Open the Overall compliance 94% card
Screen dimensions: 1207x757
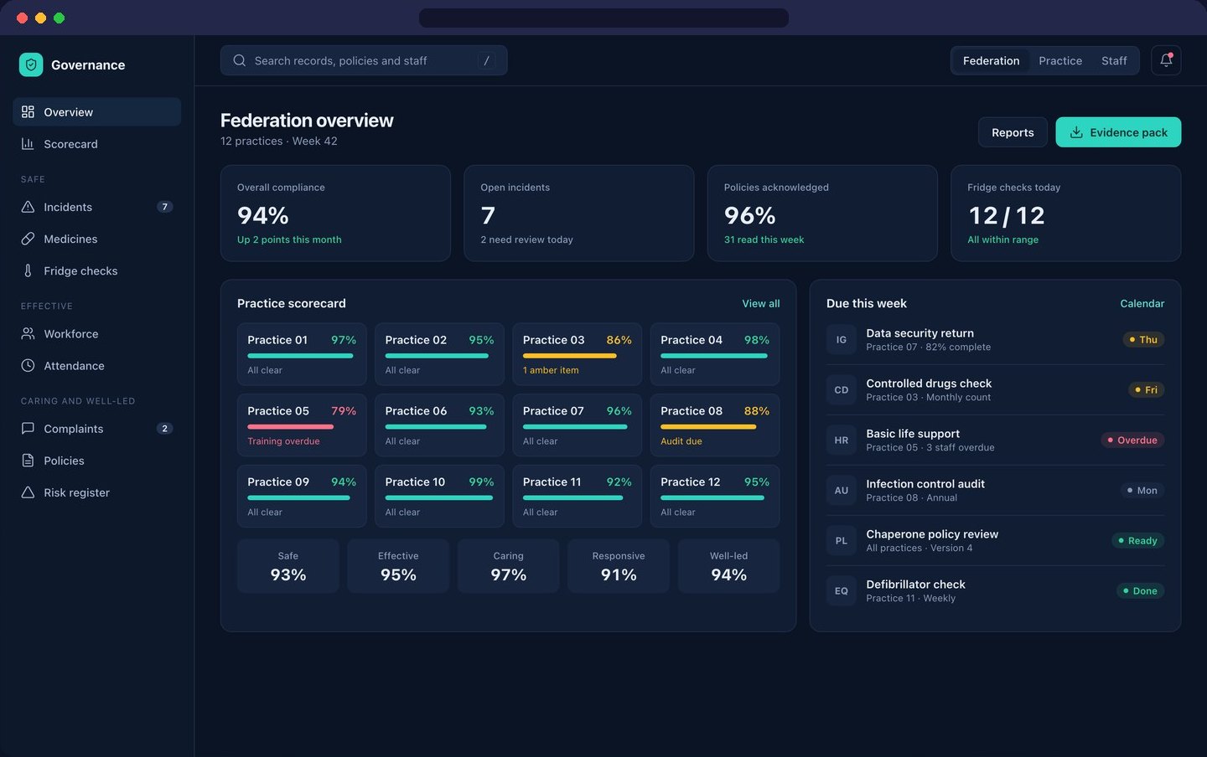335,213
